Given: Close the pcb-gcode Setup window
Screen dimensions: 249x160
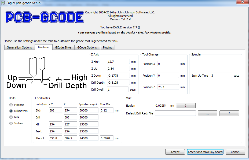Looking at the screenshot, I should click(x=242, y=2).
